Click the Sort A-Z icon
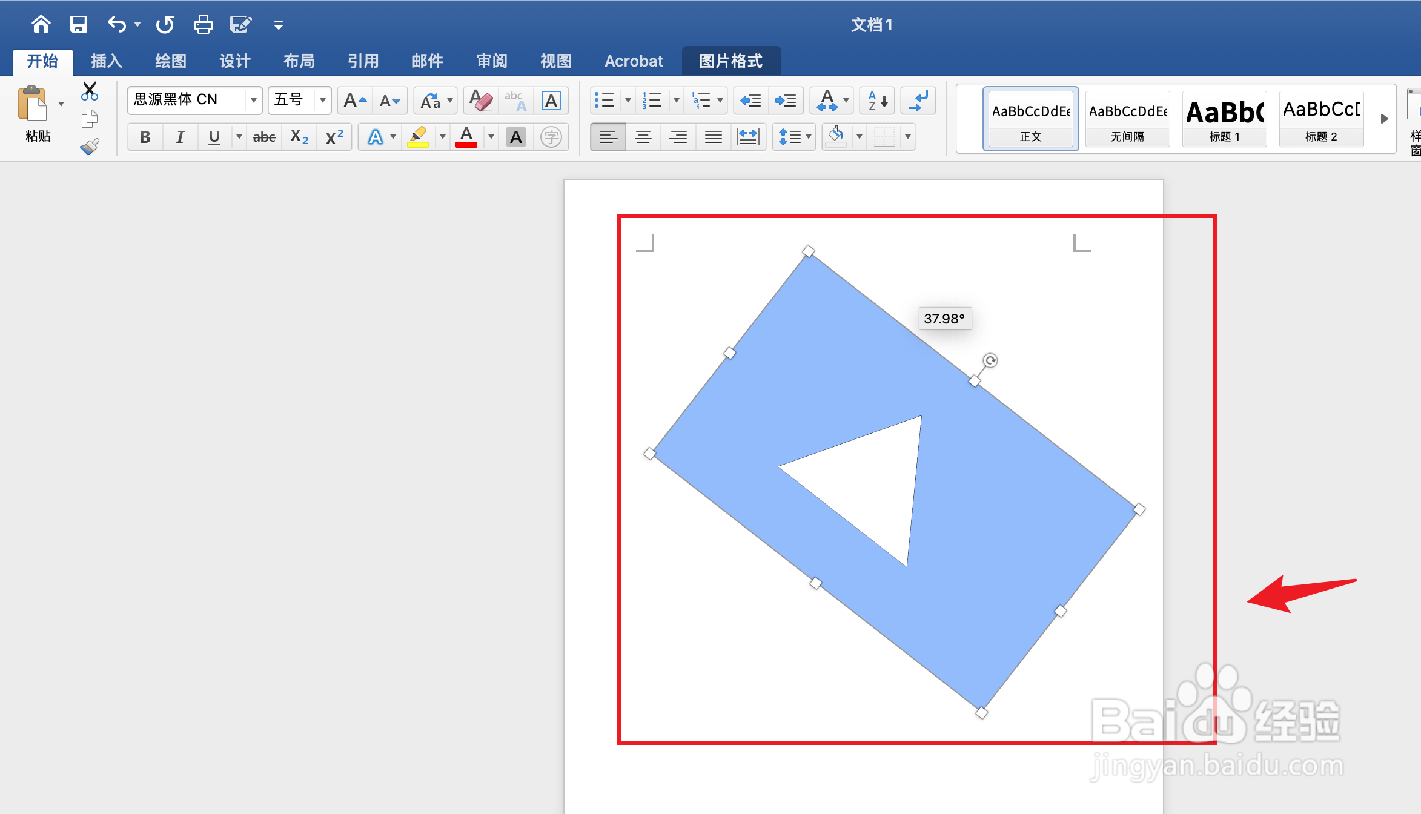The height and width of the screenshot is (814, 1421). click(877, 101)
